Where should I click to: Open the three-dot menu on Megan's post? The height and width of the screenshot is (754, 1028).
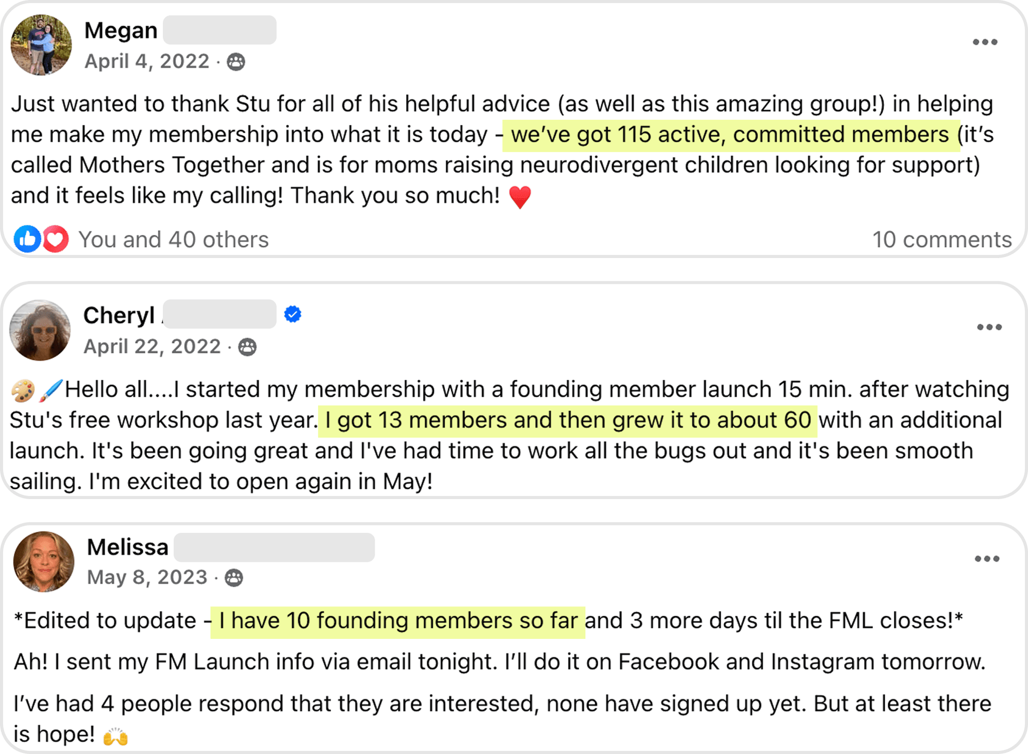click(x=985, y=42)
